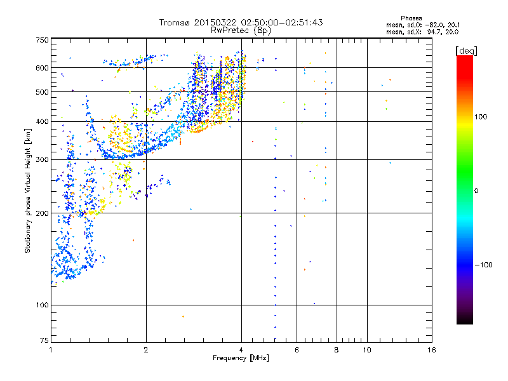Click y-axis tick label '200'
The height and width of the screenshot is (381, 508).
[x=42, y=213]
